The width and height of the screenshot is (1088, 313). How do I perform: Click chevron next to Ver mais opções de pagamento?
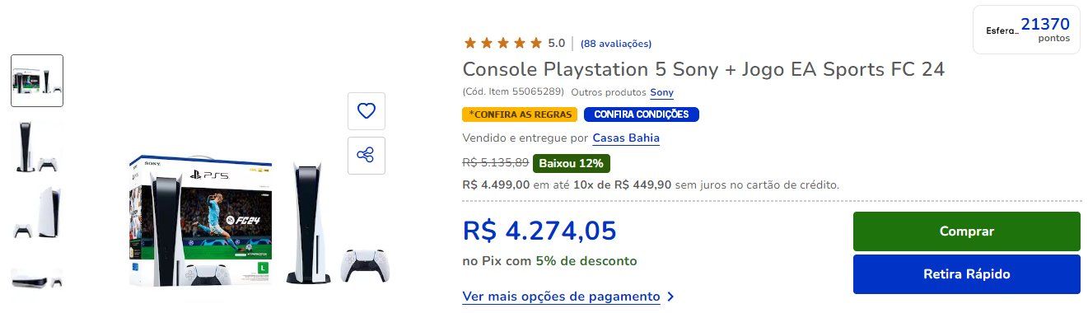[x=670, y=297]
